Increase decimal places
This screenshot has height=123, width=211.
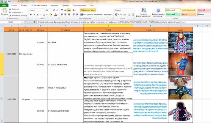(x=129, y=14)
